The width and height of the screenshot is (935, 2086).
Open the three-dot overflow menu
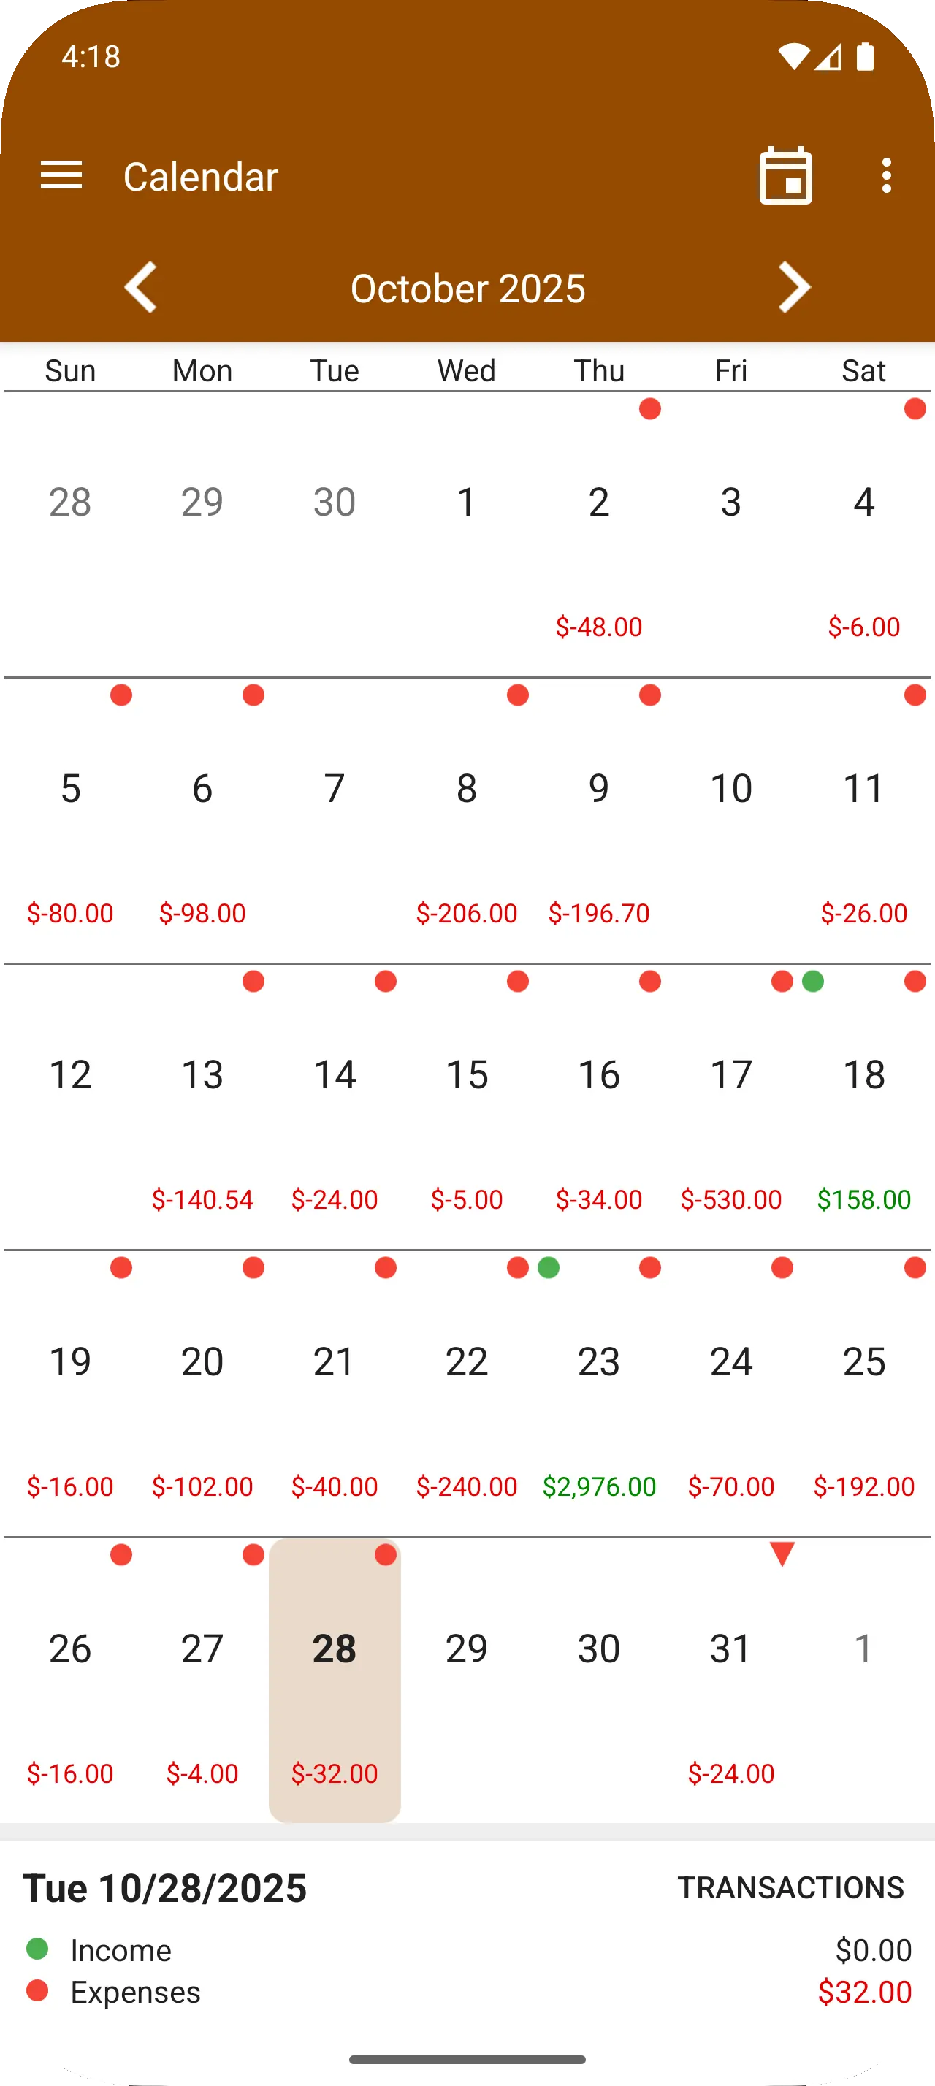tap(887, 176)
